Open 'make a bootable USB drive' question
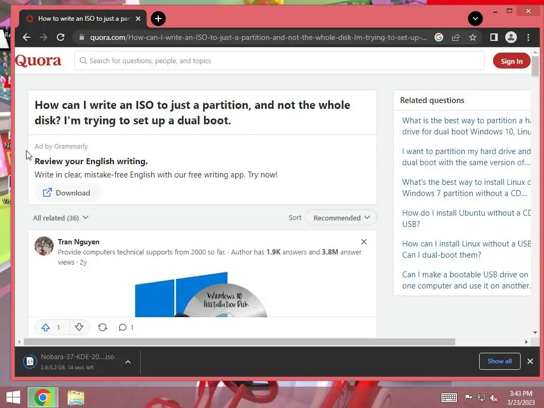This screenshot has width=544, height=408. pos(466,280)
